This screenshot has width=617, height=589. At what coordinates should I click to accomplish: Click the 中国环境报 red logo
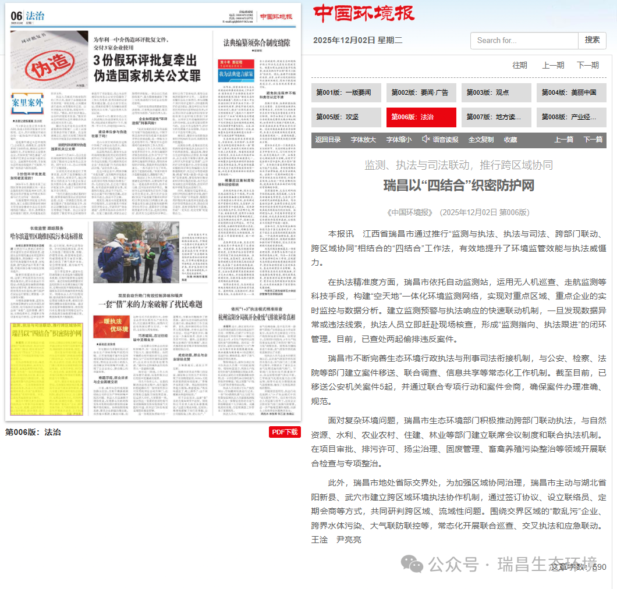364,13
